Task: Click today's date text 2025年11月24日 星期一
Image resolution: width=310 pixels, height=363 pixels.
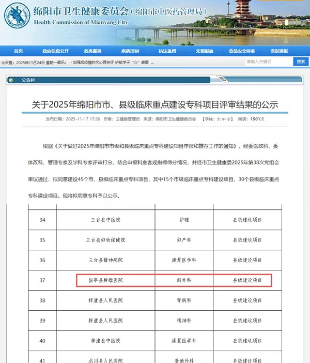Action: pos(37,63)
